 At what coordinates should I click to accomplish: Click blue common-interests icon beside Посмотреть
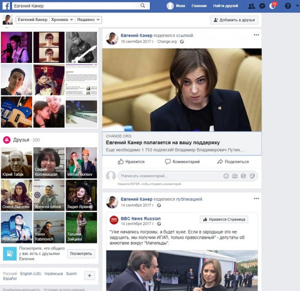10,254
